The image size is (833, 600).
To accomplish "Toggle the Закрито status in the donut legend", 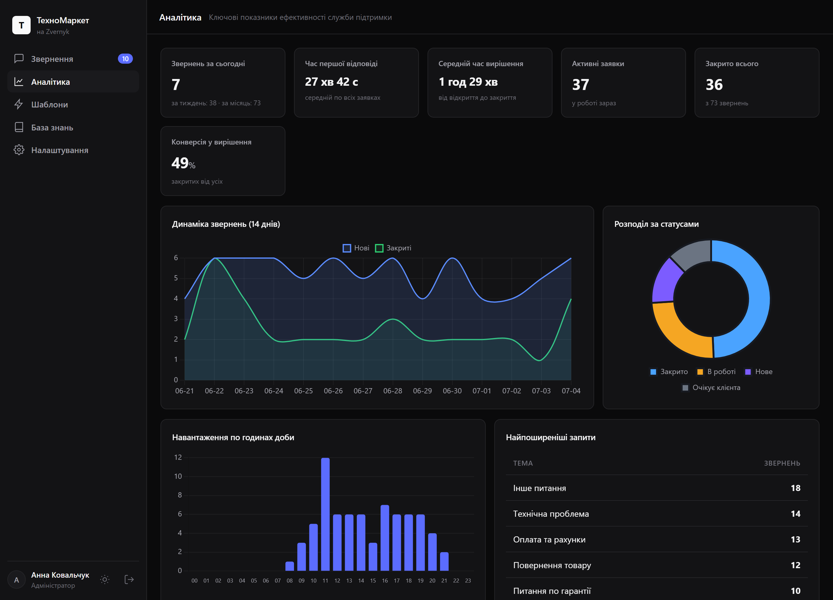I will [x=669, y=372].
